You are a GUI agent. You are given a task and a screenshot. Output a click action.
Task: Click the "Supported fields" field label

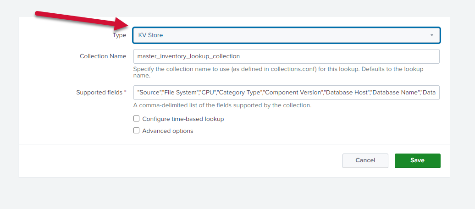pyautogui.click(x=99, y=92)
